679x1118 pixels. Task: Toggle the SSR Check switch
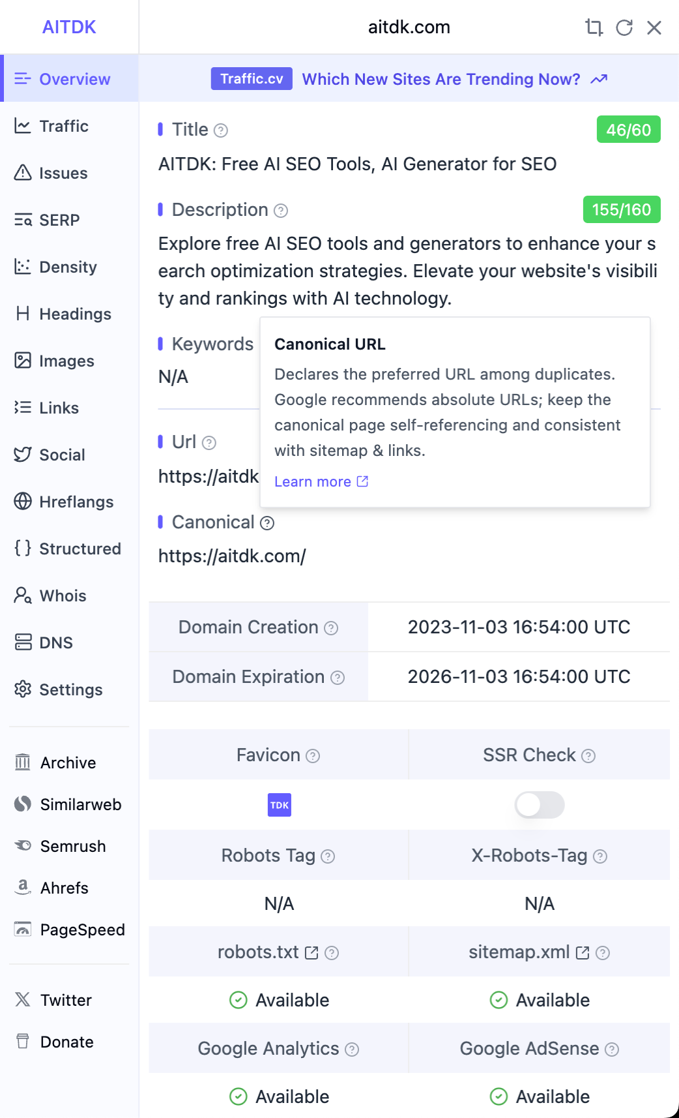(x=539, y=805)
